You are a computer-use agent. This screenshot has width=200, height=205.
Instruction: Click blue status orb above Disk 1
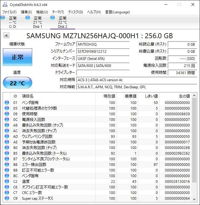tap(28, 17)
